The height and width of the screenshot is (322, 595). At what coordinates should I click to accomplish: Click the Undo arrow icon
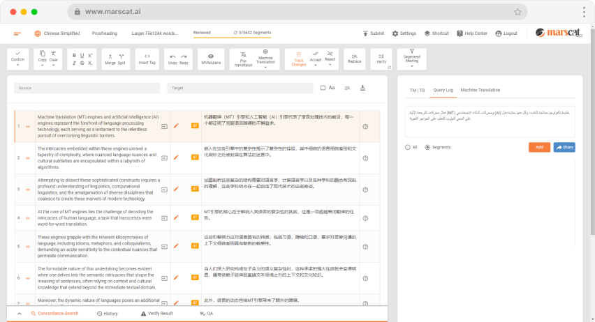click(172, 56)
